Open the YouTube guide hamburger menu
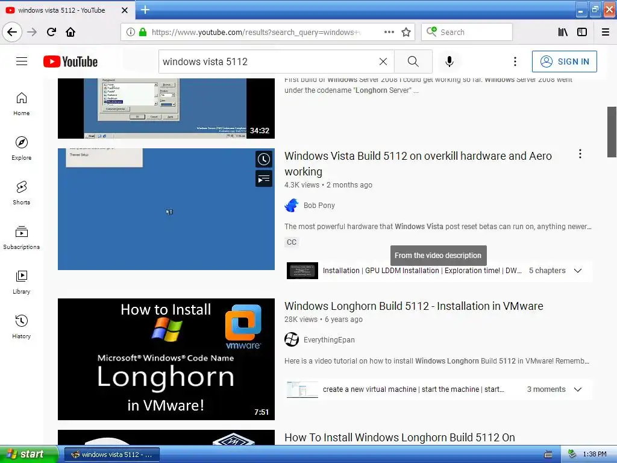 click(x=22, y=61)
